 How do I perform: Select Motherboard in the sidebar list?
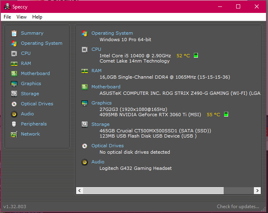(x=35, y=73)
